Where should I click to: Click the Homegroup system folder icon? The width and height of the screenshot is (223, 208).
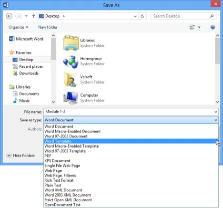tap(71, 62)
